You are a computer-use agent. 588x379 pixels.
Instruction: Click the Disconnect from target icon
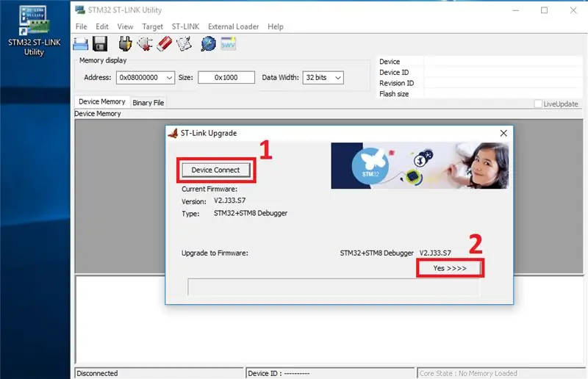click(145, 44)
